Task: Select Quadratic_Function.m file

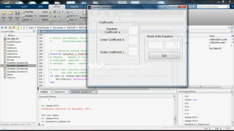Action: (x=17, y=72)
